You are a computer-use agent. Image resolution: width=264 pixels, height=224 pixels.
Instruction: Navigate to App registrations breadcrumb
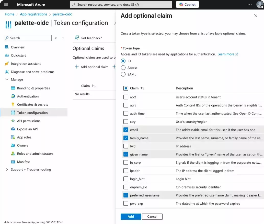click(33, 14)
